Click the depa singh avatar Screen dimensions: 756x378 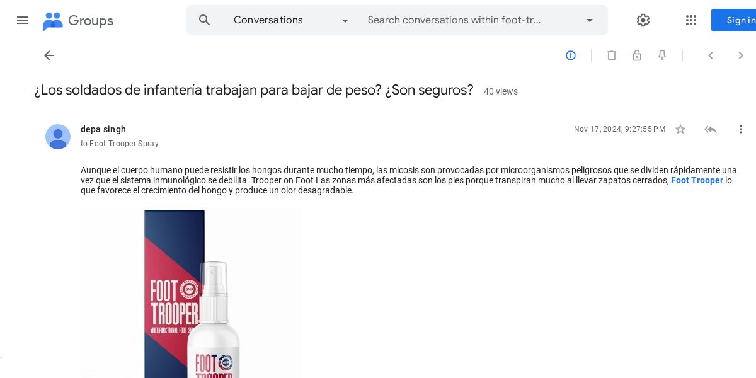58,137
